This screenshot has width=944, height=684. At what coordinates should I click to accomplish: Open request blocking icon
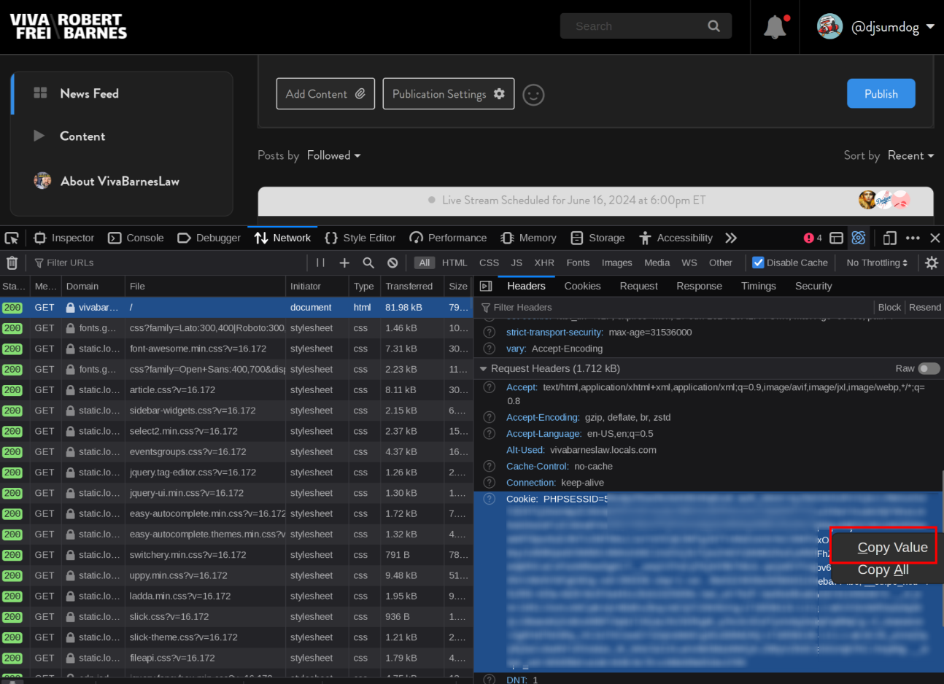coord(392,263)
